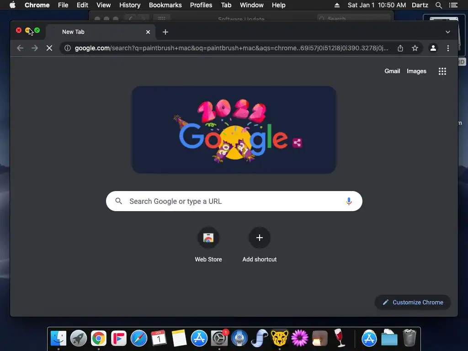Viewport: 468px width, 351px height.
Task: Open the Trash in the Dock
Action: (409, 338)
